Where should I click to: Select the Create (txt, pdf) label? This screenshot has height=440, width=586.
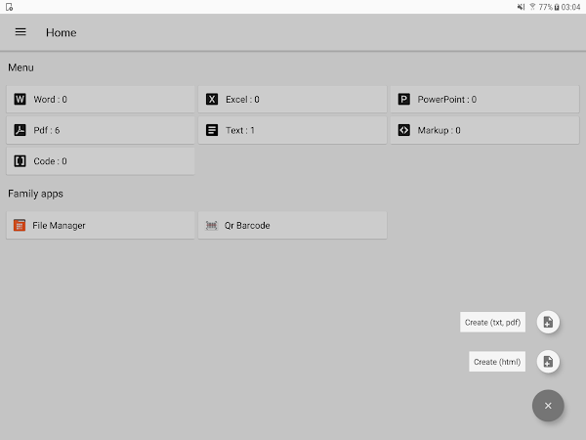point(492,322)
